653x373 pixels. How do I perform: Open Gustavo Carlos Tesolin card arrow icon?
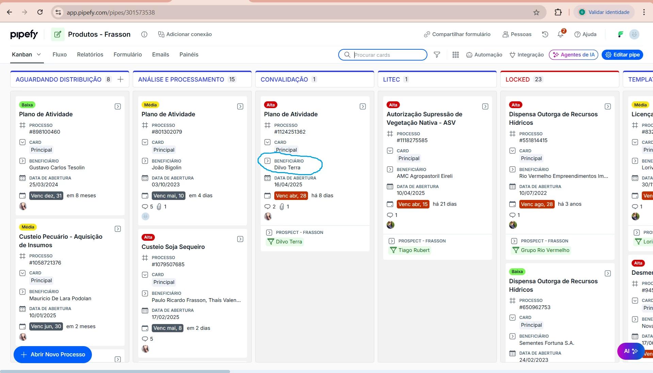click(118, 106)
